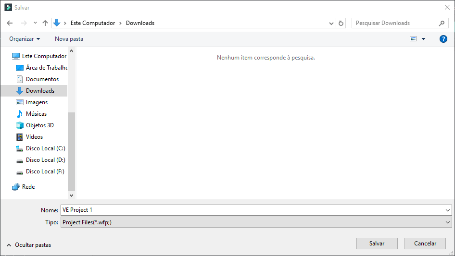
Task: Open Disco Local (F:) drive
Action: (x=45, y=171)
